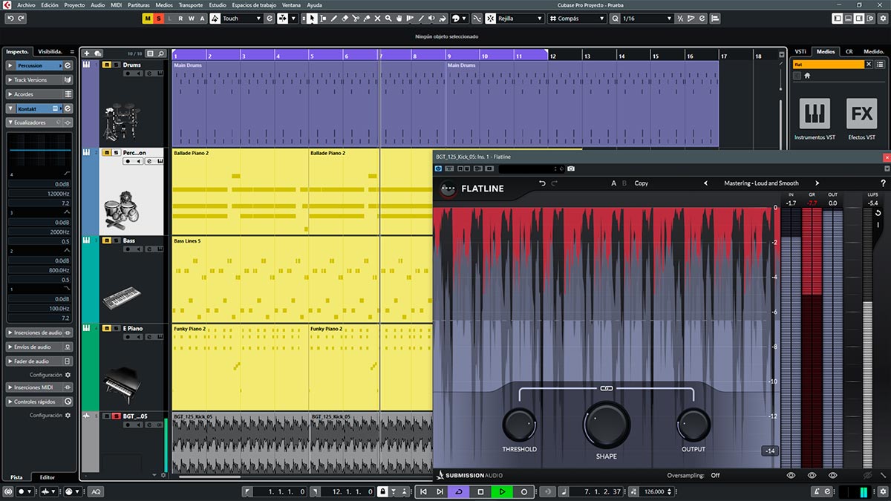Select the Line tool
891x501 pixels.
421,18
